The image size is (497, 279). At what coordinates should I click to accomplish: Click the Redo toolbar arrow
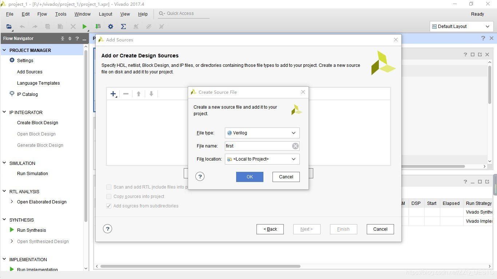coord(35,27)
